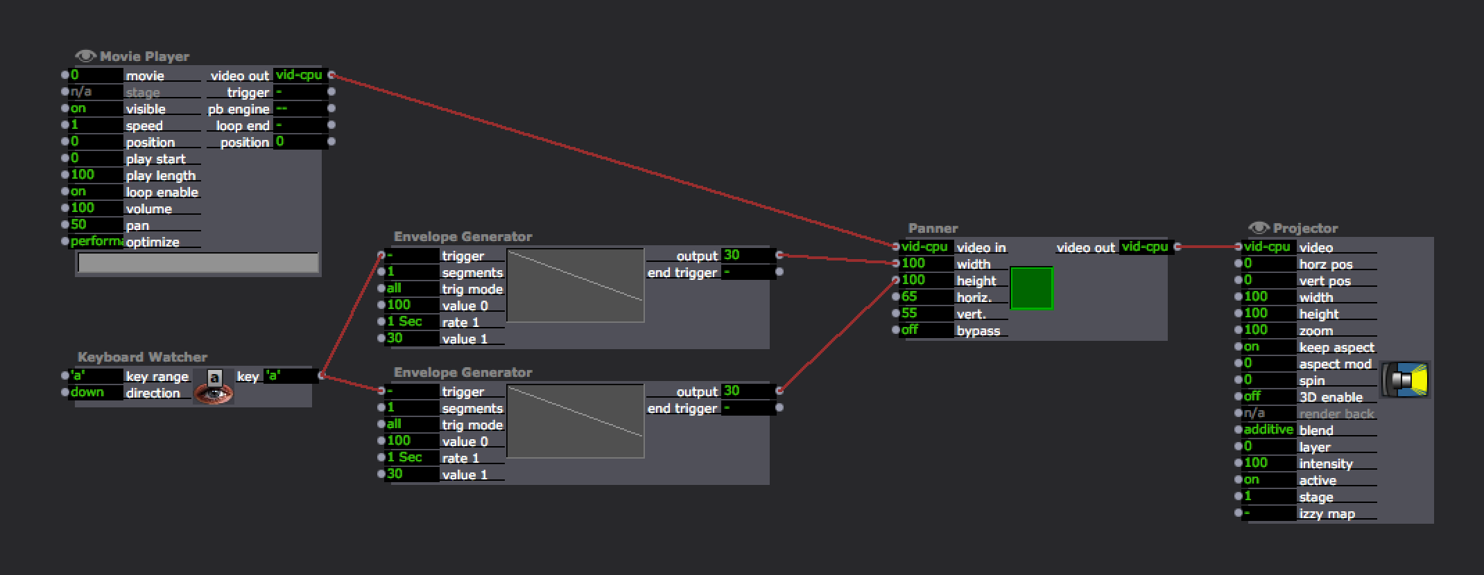
Task: Click top Envelope Generator end trigger port
Action: (x=779, y=272)
